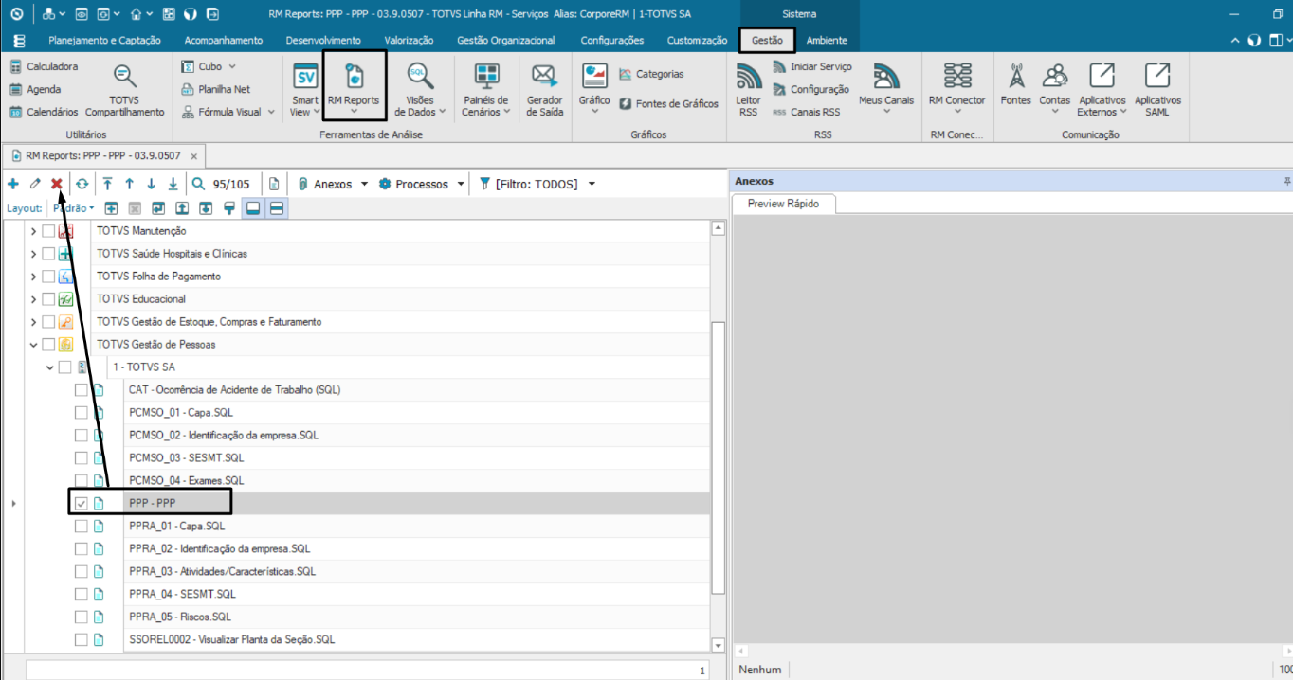Close the RM Reports: PPP document tab

click(193, 155)
